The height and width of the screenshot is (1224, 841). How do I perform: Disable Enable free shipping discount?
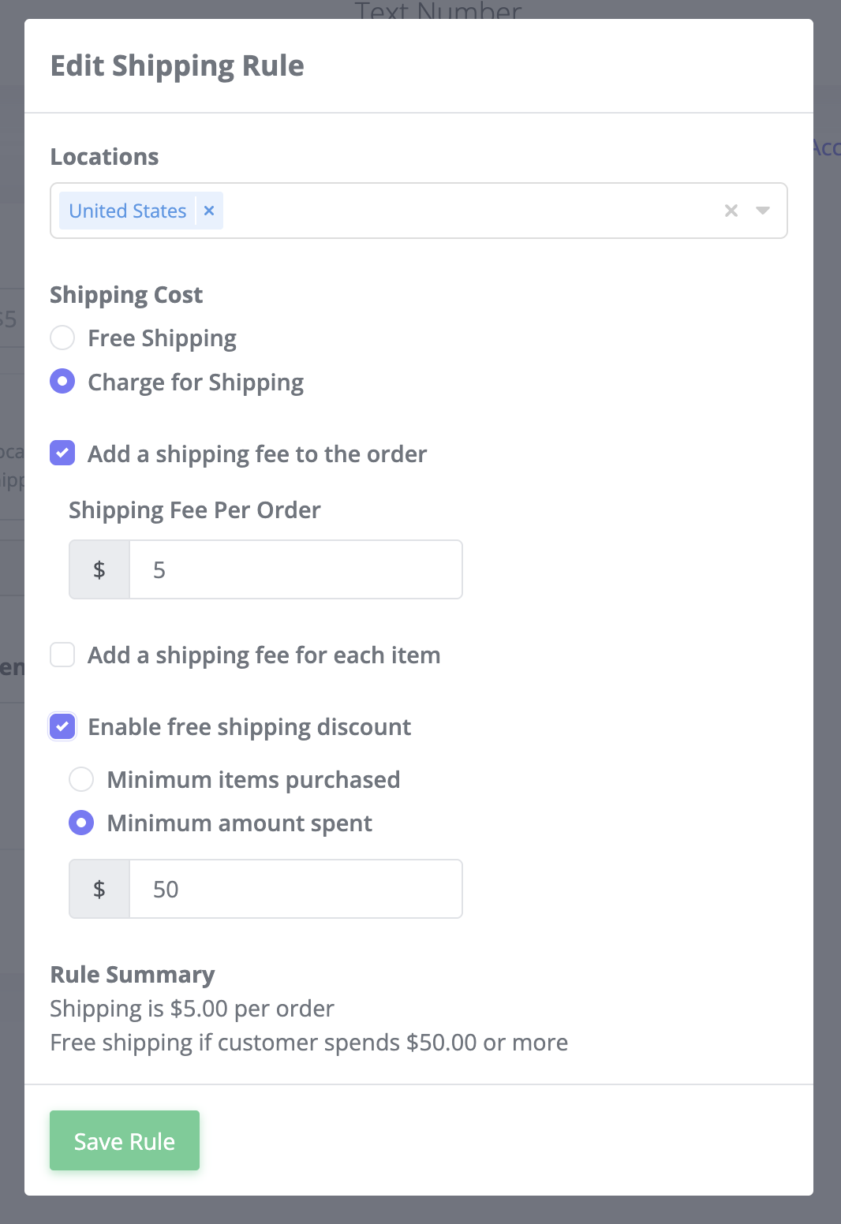(x=62, y=726)
